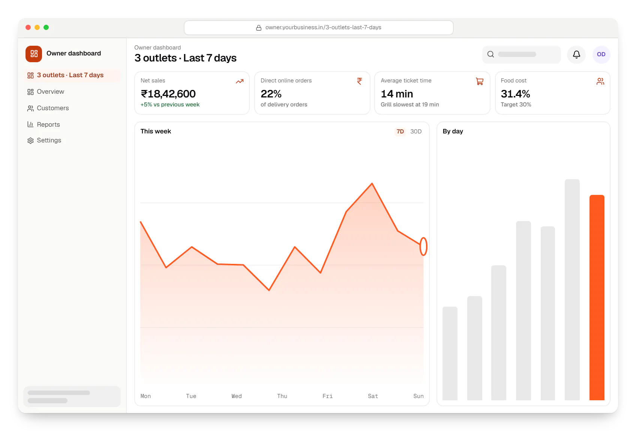Click the search input field

[522, 54]
